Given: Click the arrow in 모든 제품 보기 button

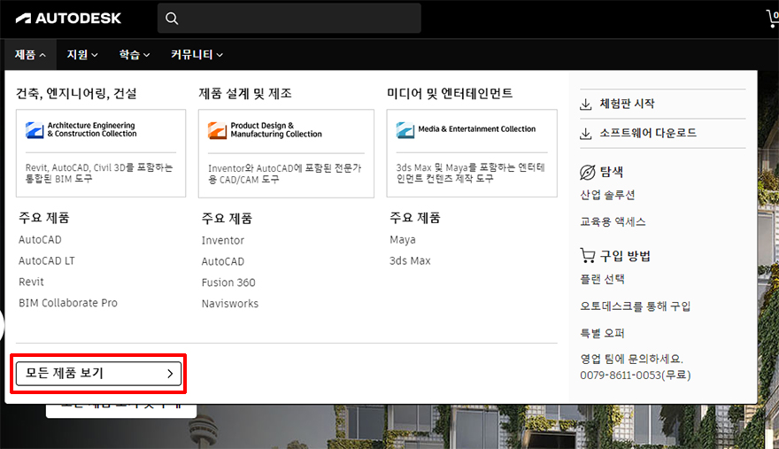Looking at the screenshot, I should point(170,374).
